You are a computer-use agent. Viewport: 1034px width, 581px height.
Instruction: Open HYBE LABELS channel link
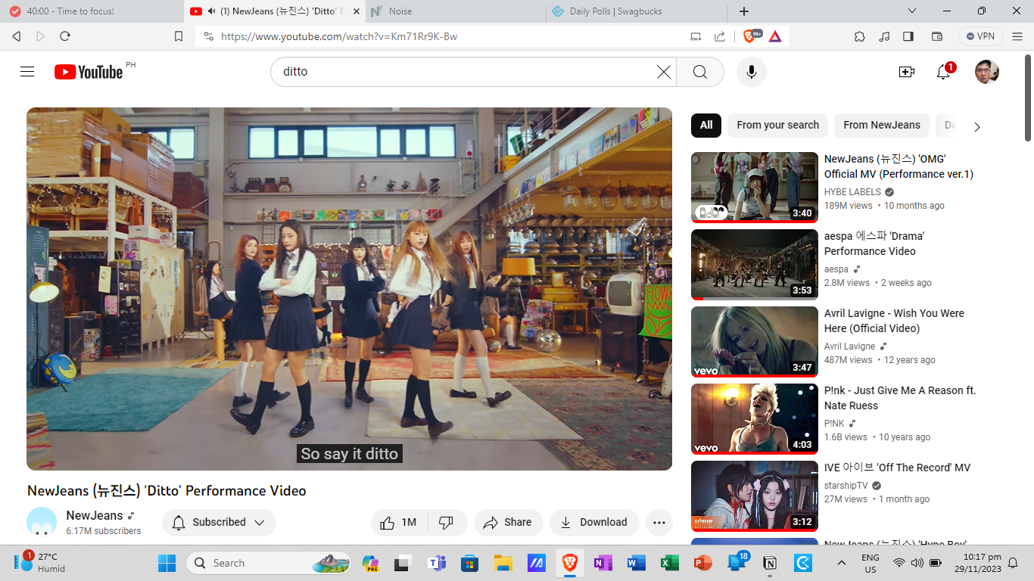coord(852,192)
